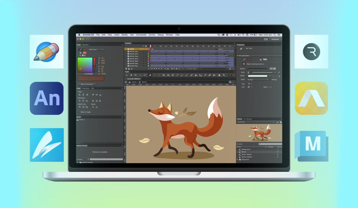
Task: Select the Zoom magnifier tool
Action: pos(224,75)
